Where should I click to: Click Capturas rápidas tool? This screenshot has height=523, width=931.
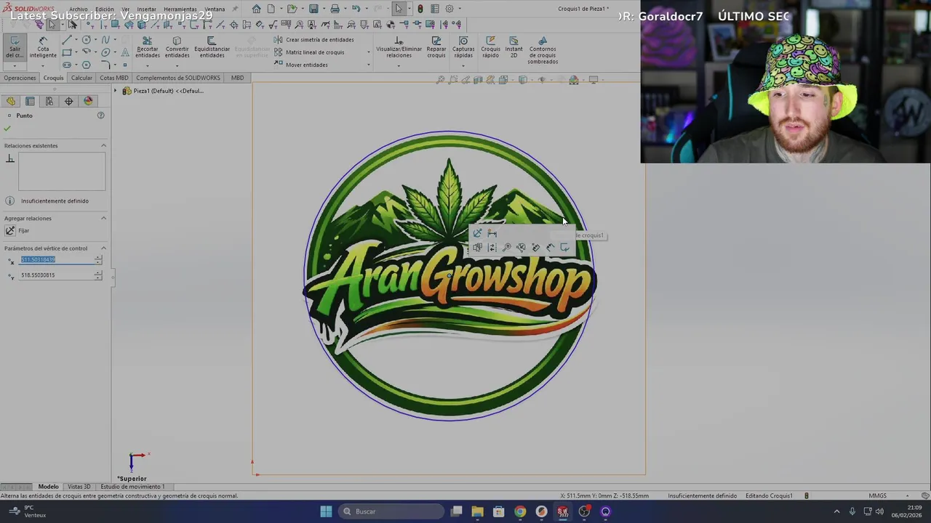pos(463,47)
